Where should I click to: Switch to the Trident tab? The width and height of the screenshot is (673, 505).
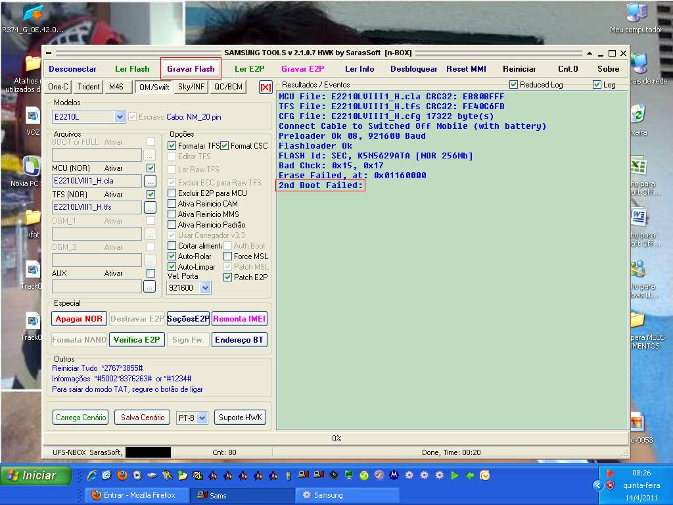[89, 87]
